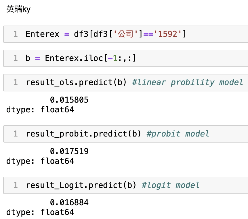Image resolution: width=248 pixels, height=219 pixels.
Task: Click into the result_ols.predict(b) code
Action: [76, 82]
